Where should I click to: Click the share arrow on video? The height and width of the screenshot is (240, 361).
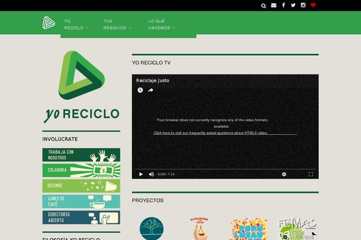coord(150,90)
